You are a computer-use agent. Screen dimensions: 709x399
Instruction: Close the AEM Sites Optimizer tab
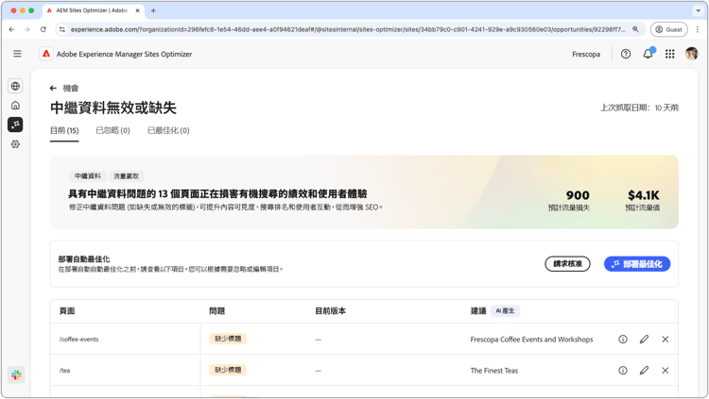coord(137,10)
